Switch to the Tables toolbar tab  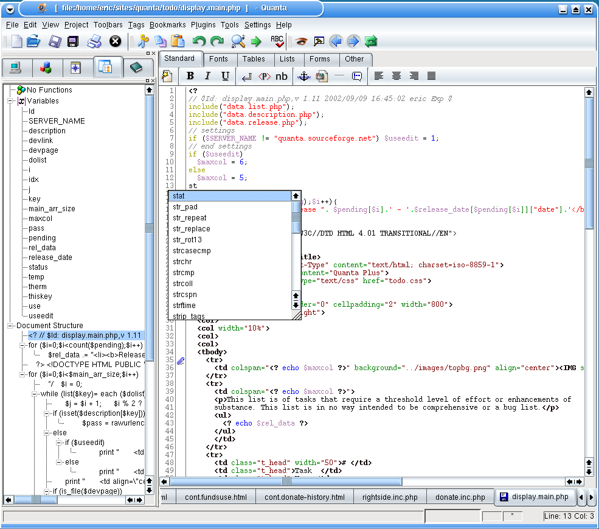tap(254, 59)
